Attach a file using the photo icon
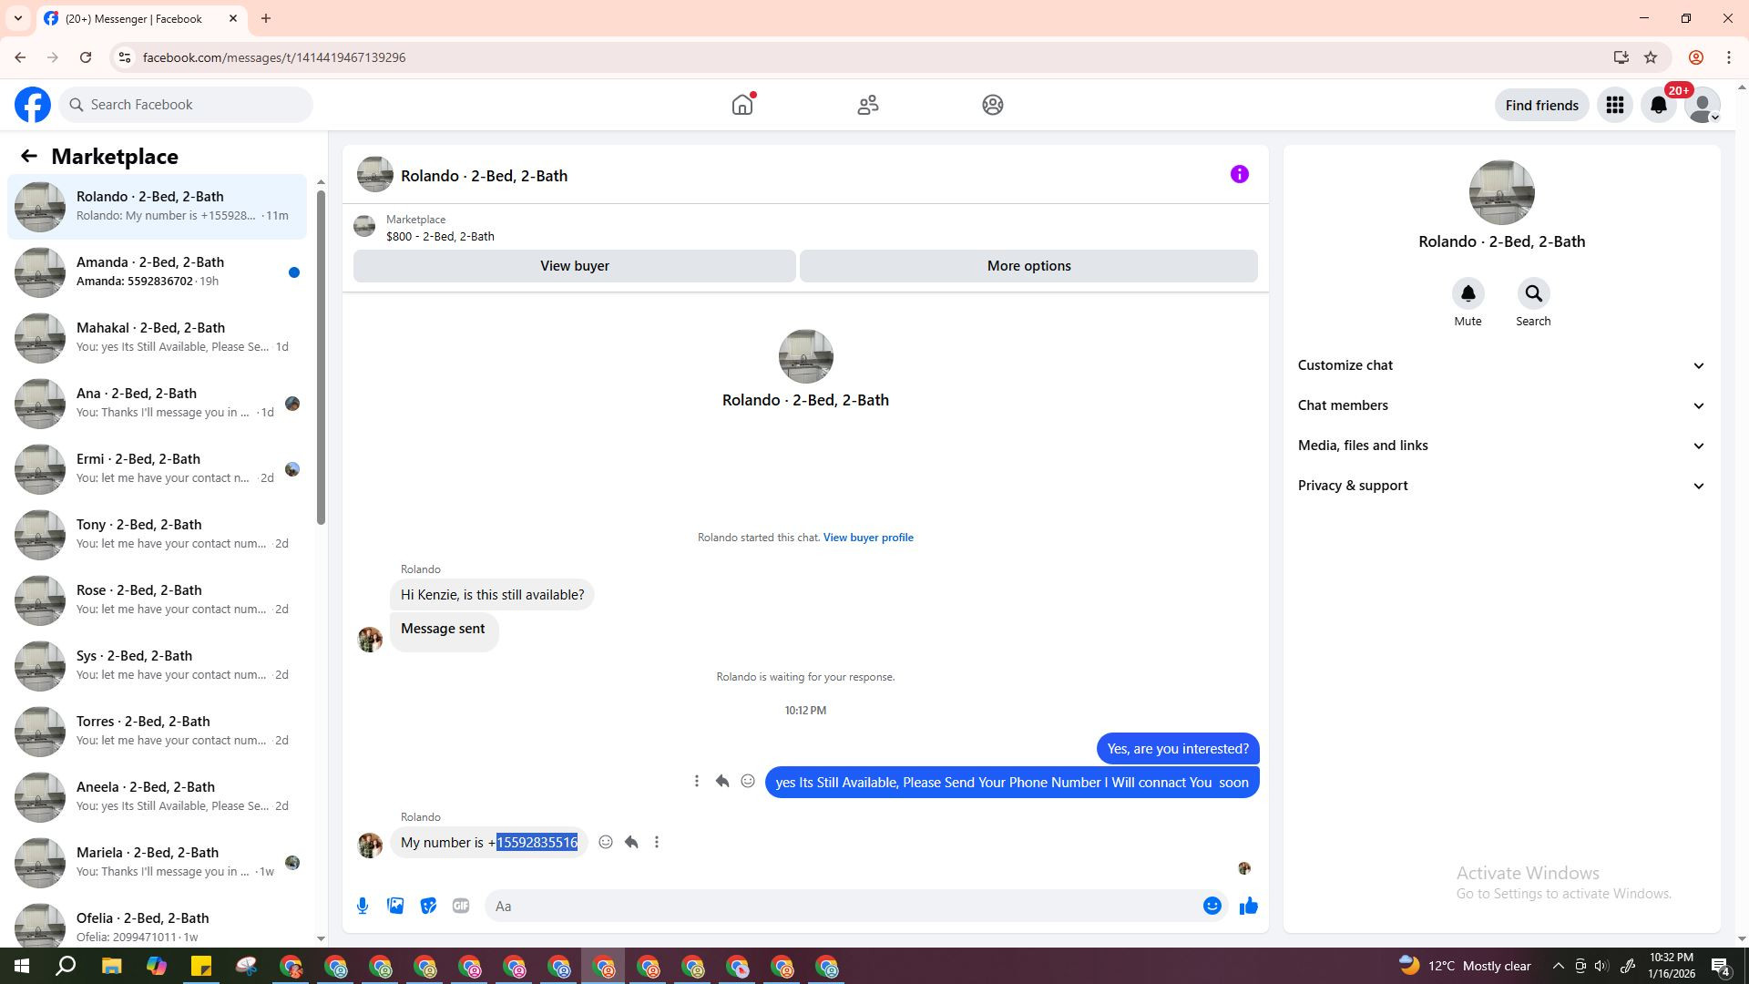Image resolution: width=1749 pixels, height=984 pixels. 395,906
